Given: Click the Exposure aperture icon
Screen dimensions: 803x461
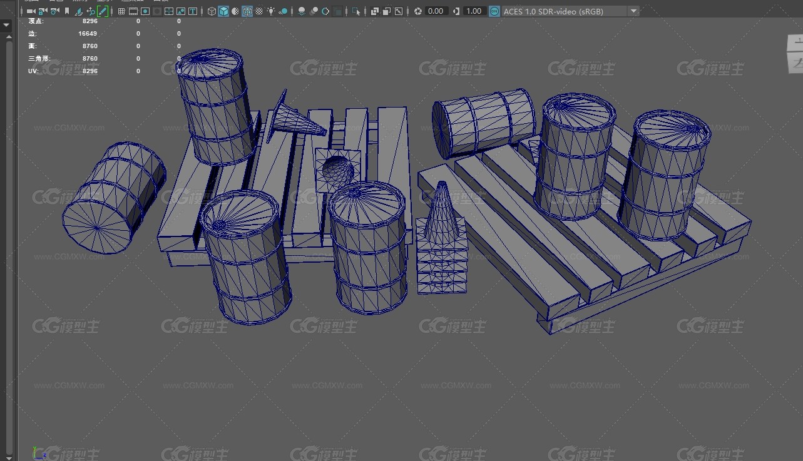Looking at the screenshot, I should click(417, 11).
